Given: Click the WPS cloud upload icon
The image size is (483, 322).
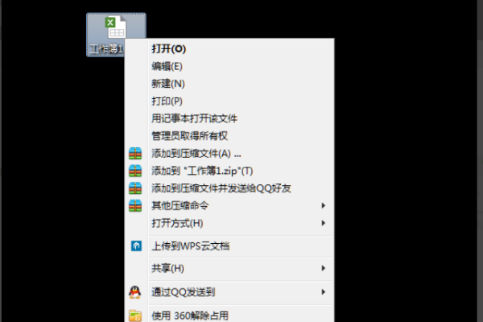Looking at the screenshot, I should pos(136,246).
